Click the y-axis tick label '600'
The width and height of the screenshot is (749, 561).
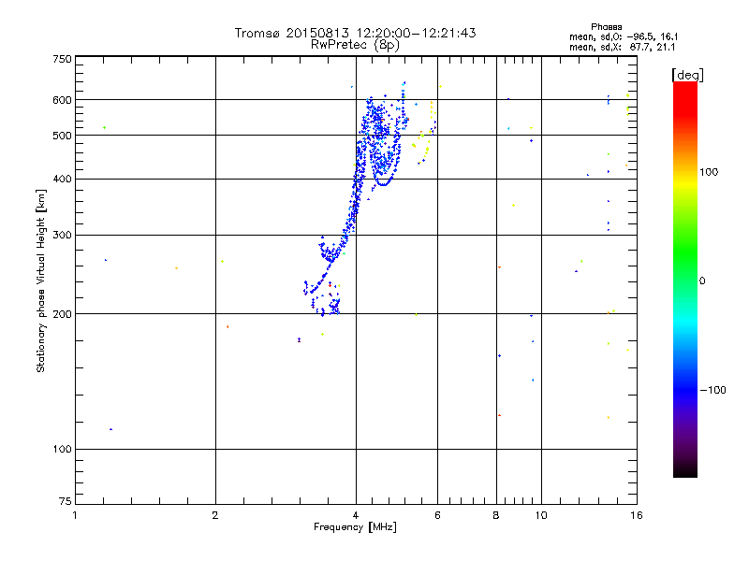(63, 100)
